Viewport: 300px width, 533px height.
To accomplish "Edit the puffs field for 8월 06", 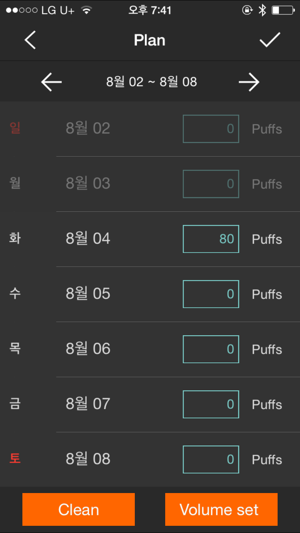I will click(x=211, y=349).
